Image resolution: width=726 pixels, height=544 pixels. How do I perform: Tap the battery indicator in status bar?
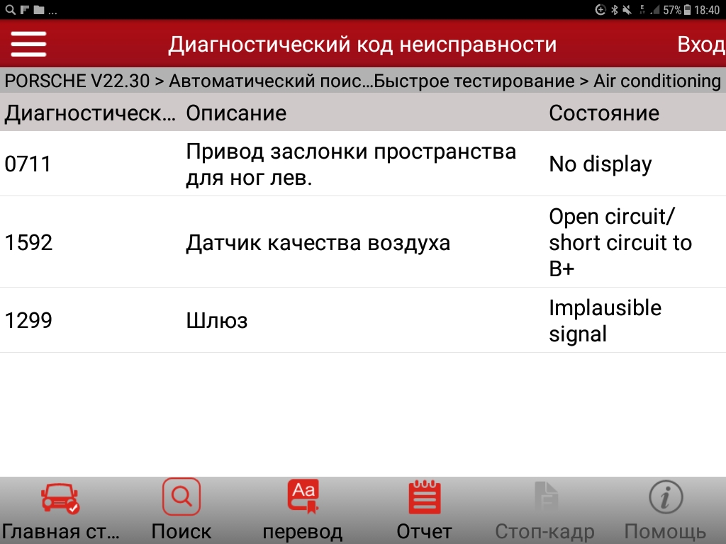[x=687, y=10]
